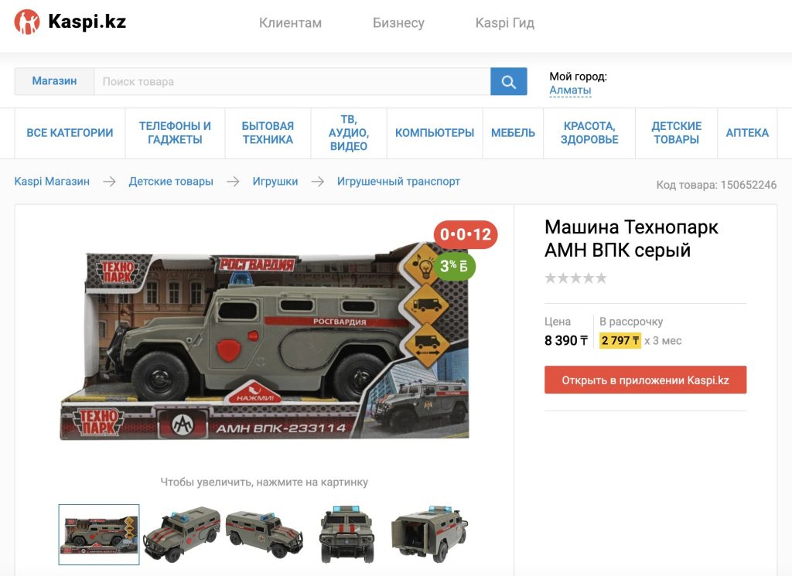
Task: Go to the Бизнесу section
Action: click(x=398, y=22)
